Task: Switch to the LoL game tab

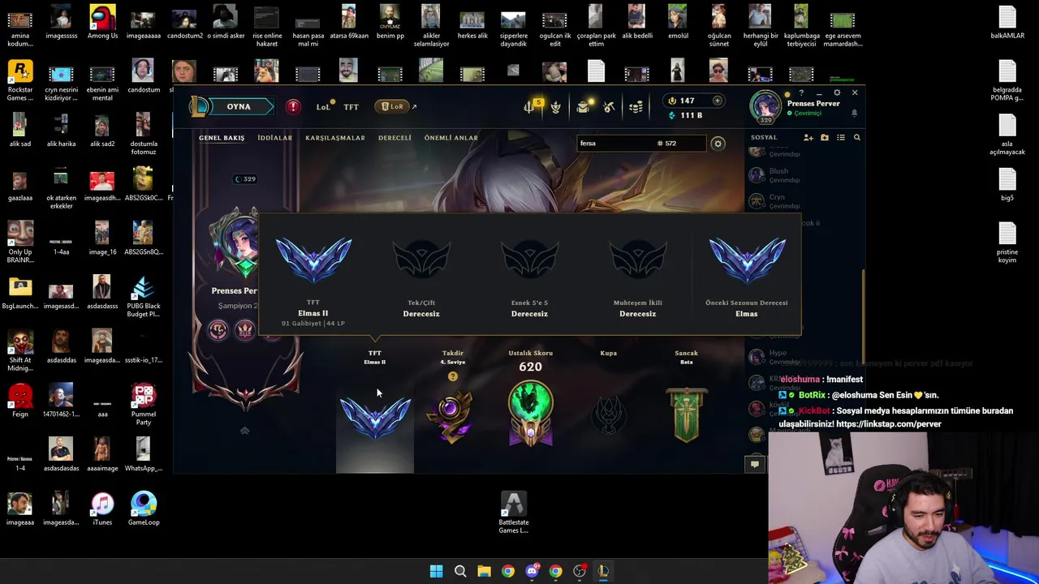Action: pos(323,107)
